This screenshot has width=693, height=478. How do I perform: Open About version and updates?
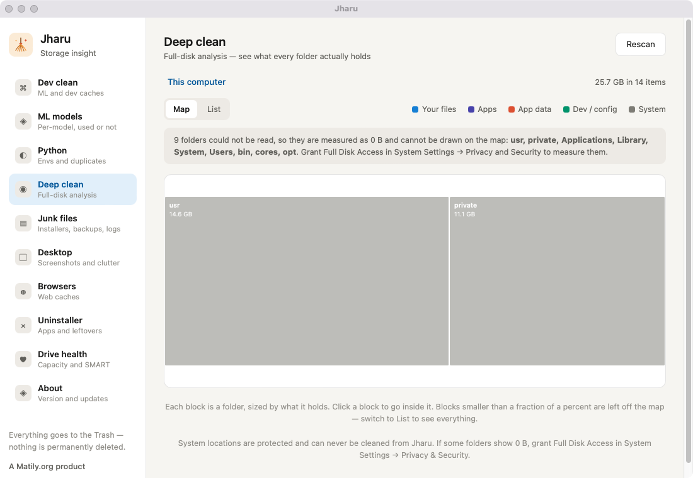click(72, 393)
